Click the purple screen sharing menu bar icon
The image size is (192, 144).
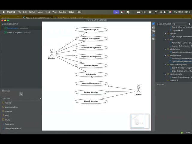(116, 12)
